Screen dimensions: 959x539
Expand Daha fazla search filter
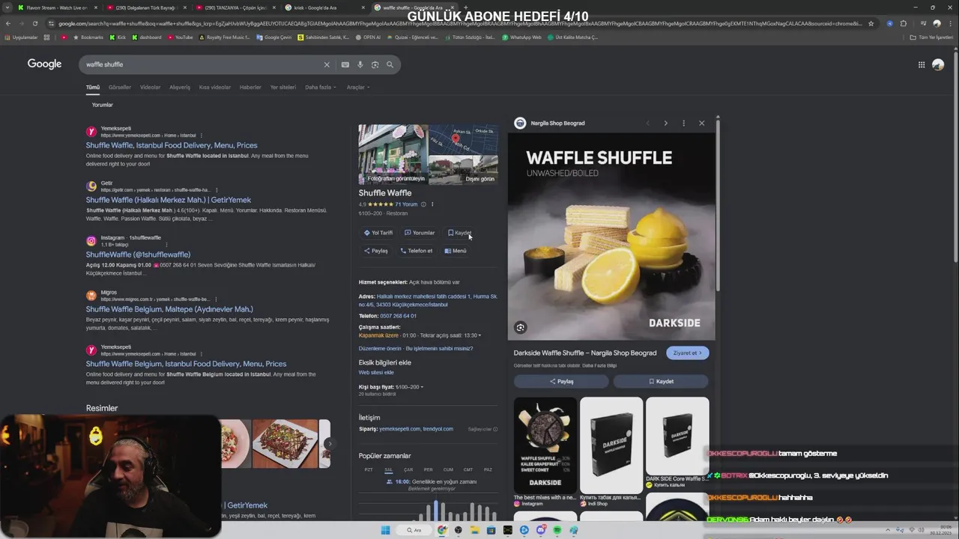320,87
